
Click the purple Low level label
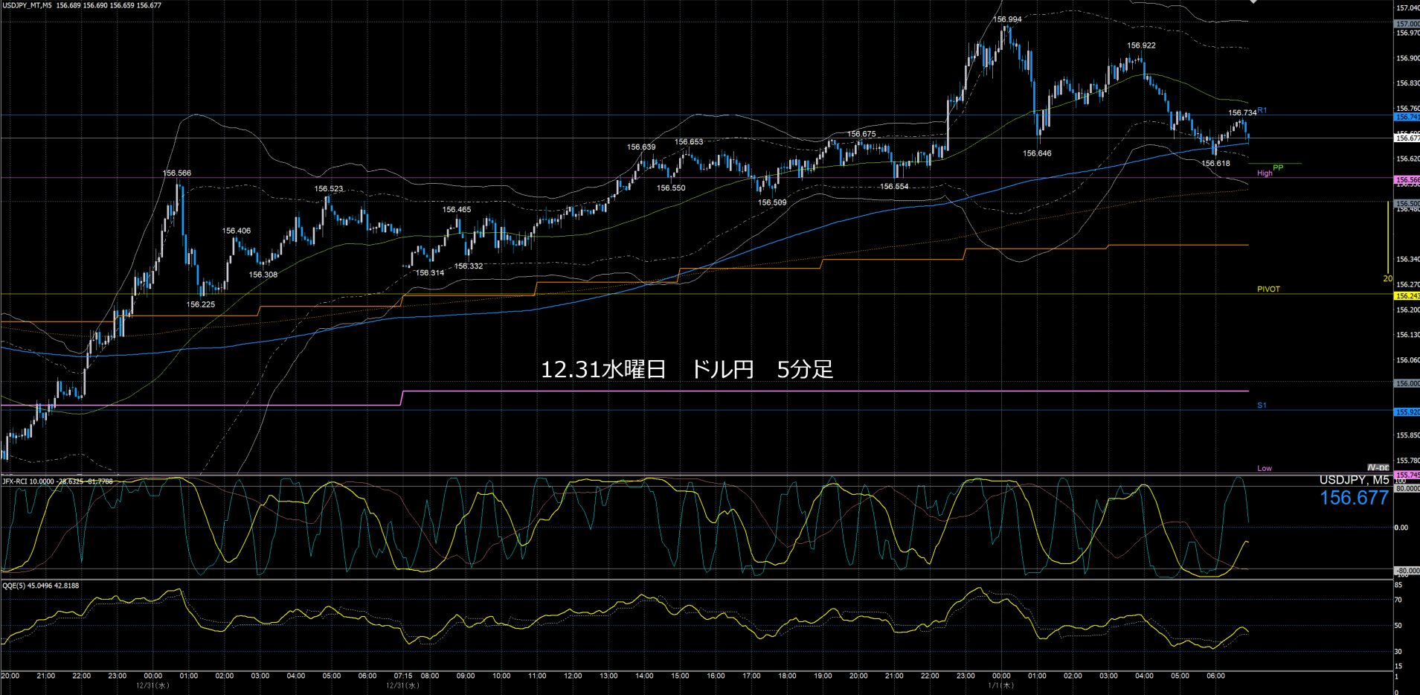pos(1264,468)
